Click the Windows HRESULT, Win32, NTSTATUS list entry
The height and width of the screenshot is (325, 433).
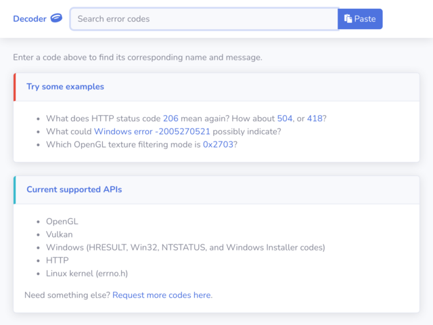pyautogui.click(x=185, y=247)
